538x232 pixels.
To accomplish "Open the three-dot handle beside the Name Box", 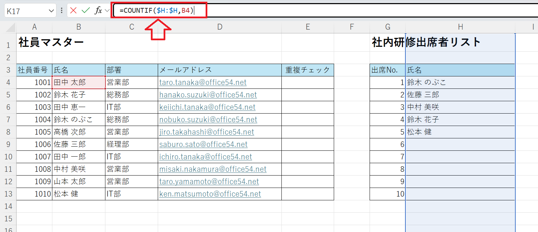I will [62, 11].
